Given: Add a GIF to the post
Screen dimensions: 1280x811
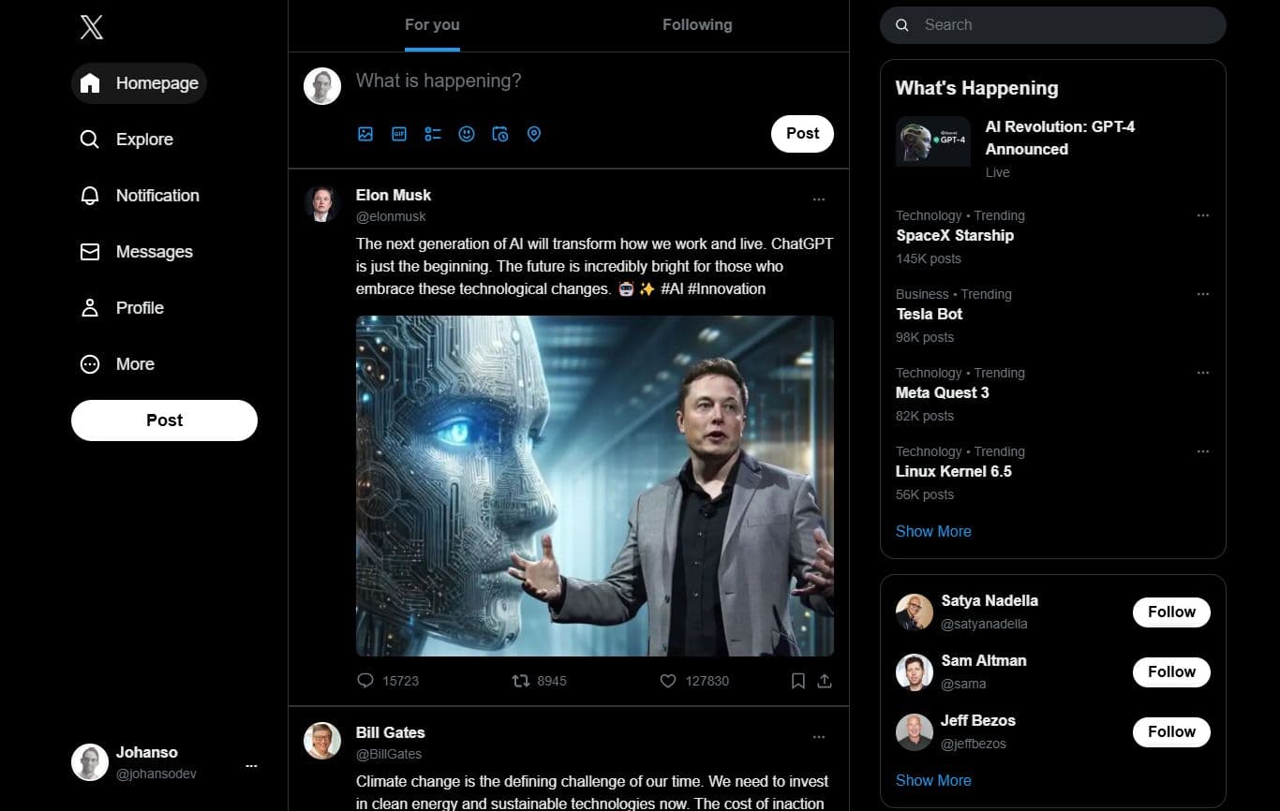Looking at the screenshot, I should point(399,134).
